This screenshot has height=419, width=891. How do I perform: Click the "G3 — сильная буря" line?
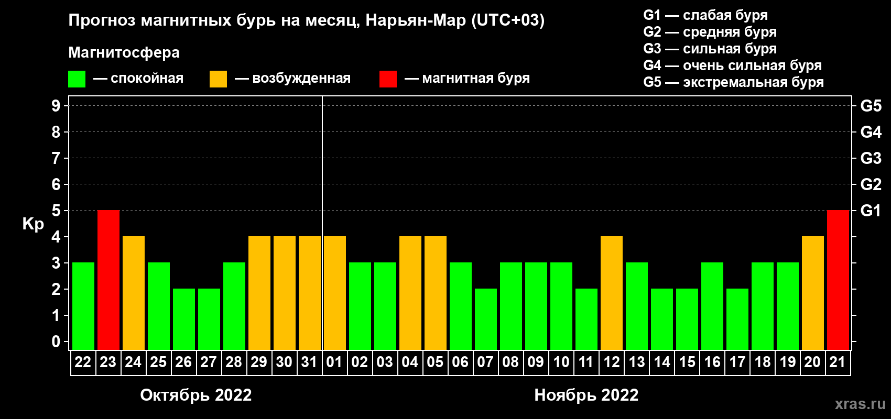710,49
